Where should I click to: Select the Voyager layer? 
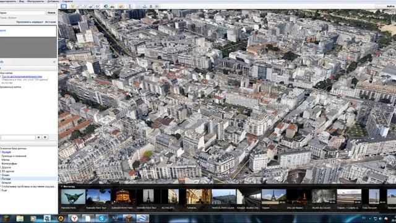coord(6,152)
